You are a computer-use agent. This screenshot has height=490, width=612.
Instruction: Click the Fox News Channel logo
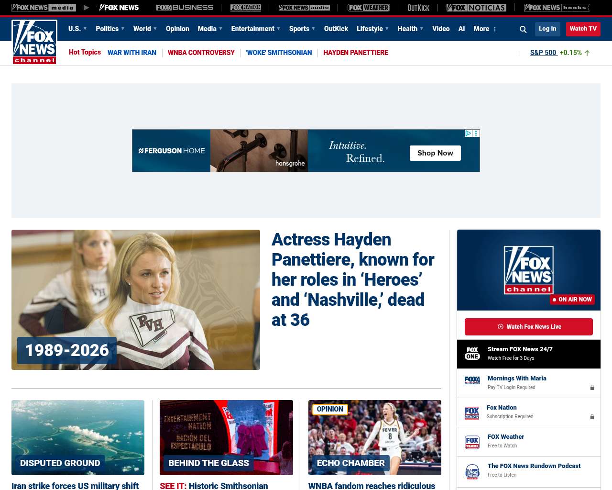tap(34, 42)
